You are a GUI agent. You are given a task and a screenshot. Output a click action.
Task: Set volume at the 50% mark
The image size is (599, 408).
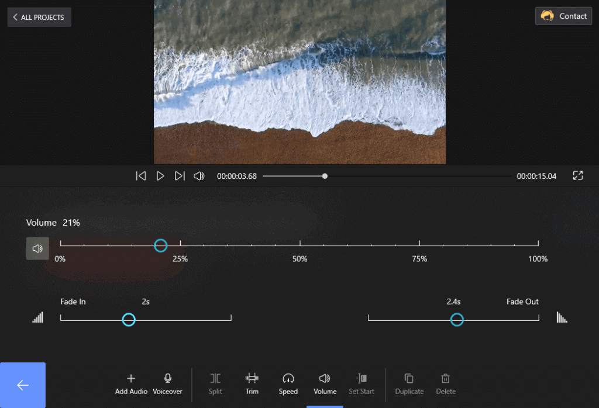tap(300, 244)
